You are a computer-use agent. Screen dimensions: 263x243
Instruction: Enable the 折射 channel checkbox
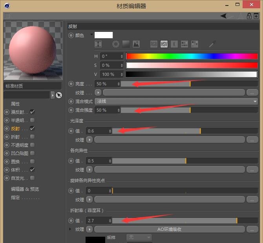click(32, 137)
